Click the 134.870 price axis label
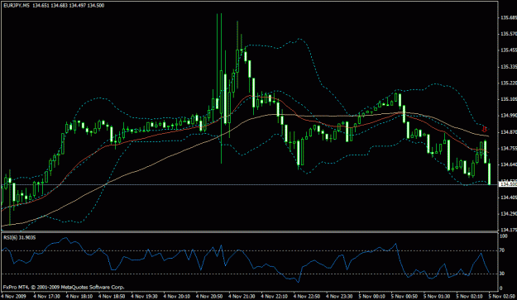Image resolution: width=517 pixels, height=300 pixels. point(509,132)
